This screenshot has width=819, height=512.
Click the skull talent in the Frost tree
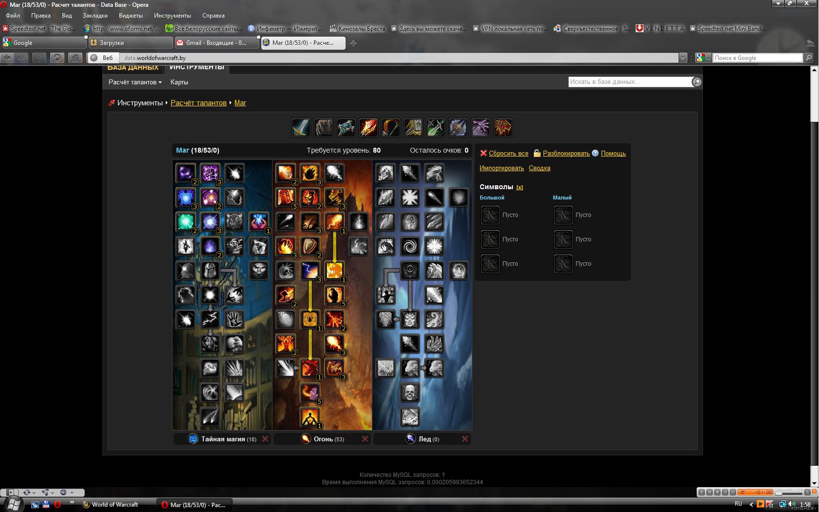pos(410,393)
